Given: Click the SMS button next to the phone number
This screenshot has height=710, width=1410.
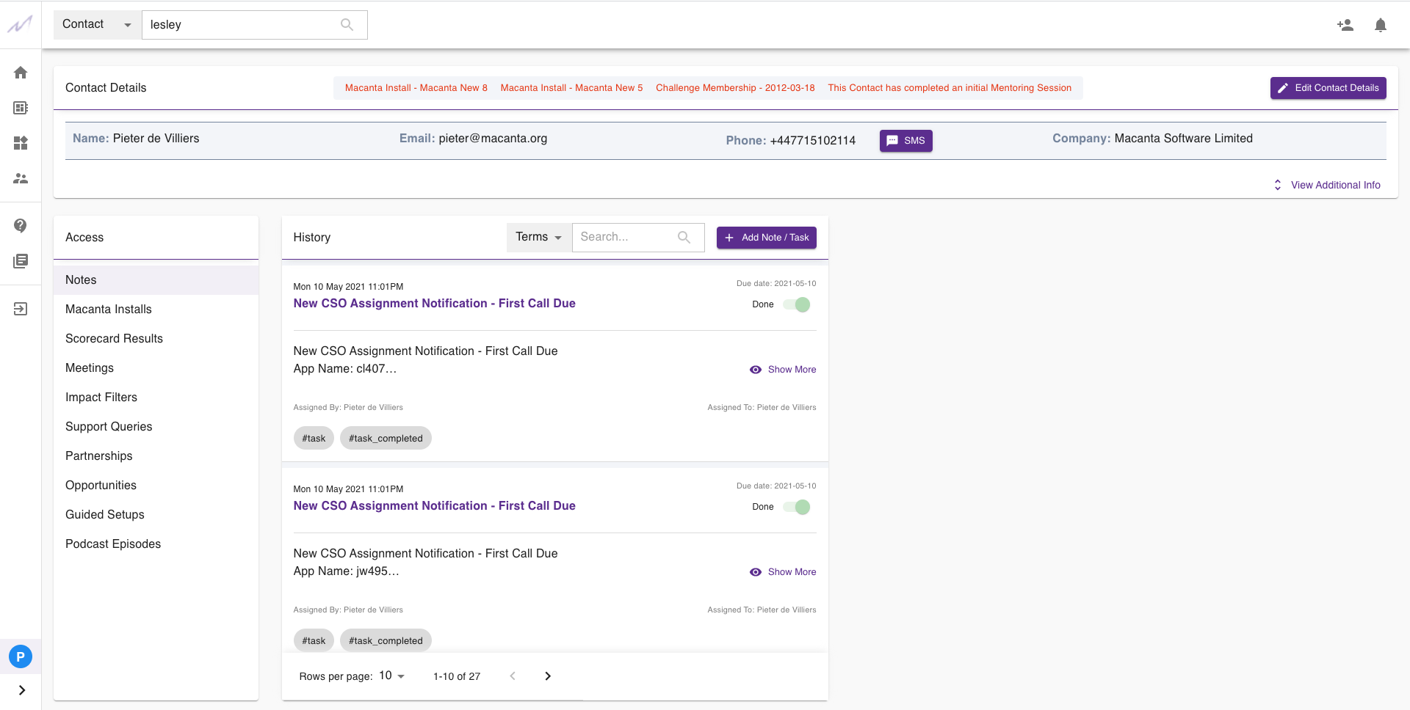Looking at the screenshot, I should (x=905, y=141).
